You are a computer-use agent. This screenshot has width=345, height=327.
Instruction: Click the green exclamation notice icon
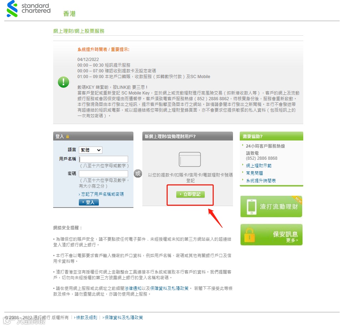pyautogui.click(x=64, y=82)
